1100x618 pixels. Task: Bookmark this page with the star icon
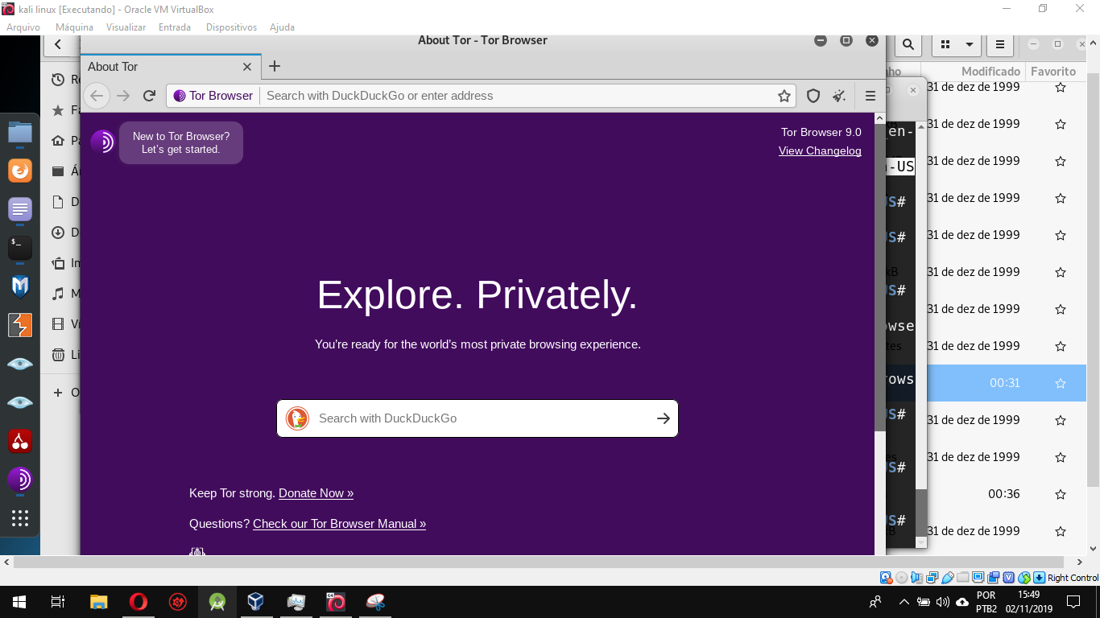coord(784,96)
